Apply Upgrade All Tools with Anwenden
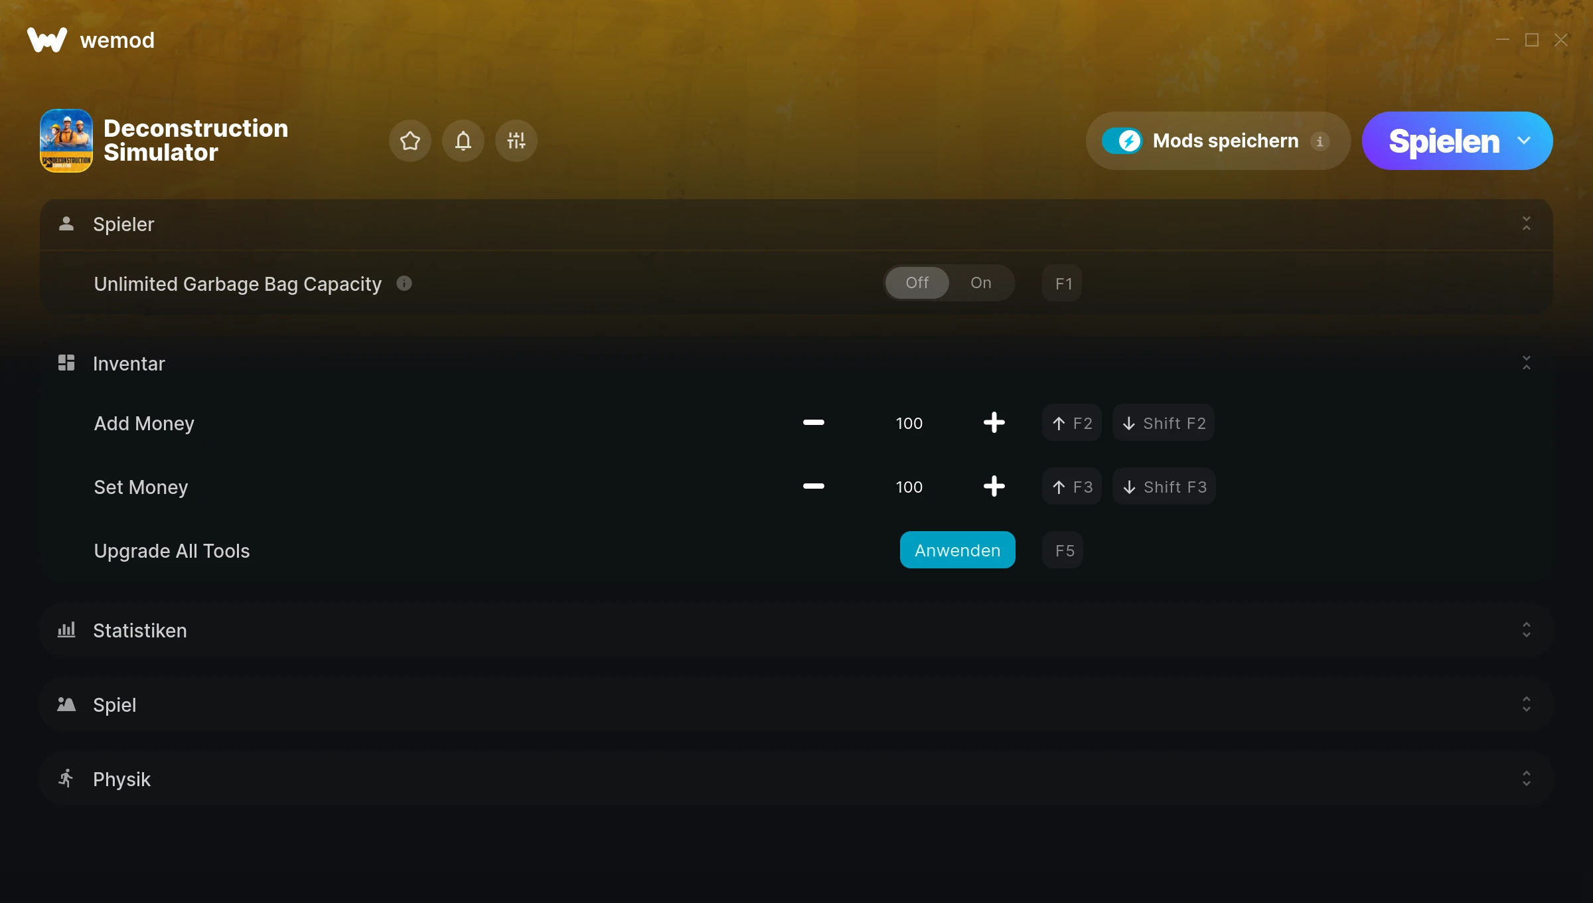Screen dimensions: 1593x903 coord(958,550)
